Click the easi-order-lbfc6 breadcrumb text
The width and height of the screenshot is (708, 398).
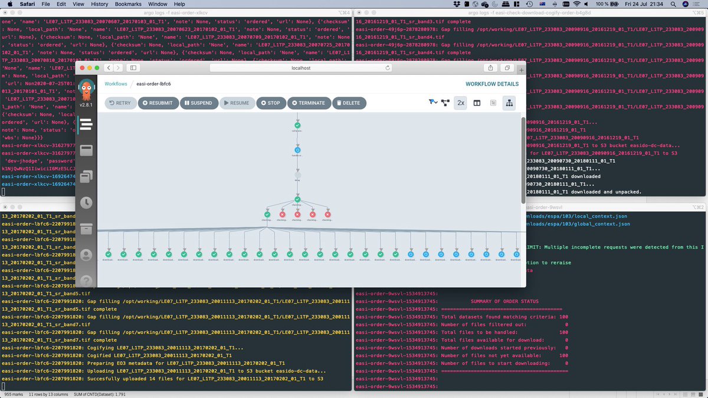click(x=153, y=84)
